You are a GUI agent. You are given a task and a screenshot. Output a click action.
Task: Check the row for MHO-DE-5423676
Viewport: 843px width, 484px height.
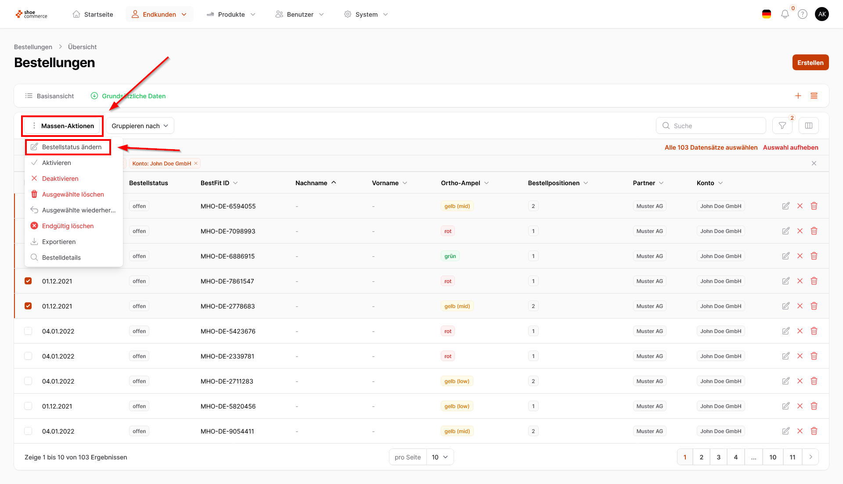28,331
